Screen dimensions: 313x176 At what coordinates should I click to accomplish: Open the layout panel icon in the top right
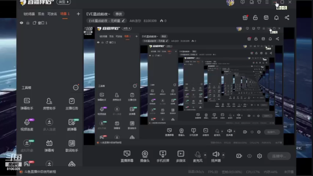tap(266, 18)
